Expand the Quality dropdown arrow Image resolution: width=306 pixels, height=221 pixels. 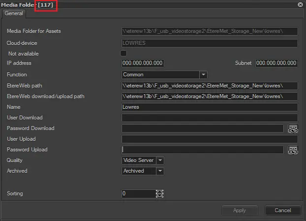pyautogui.click(x=160, y=160)
